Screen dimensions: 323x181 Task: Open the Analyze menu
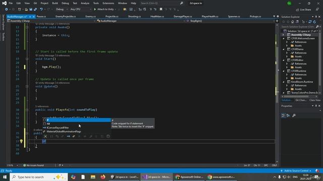point(85,4)
